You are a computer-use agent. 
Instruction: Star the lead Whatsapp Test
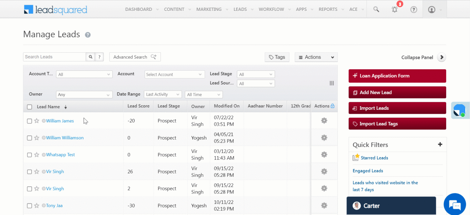[x=37, y=155]
